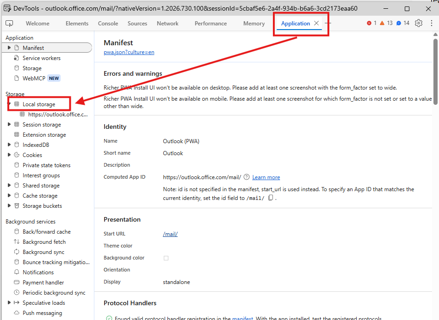Expand the Cache storage arrow

click(x=9, y=195)
